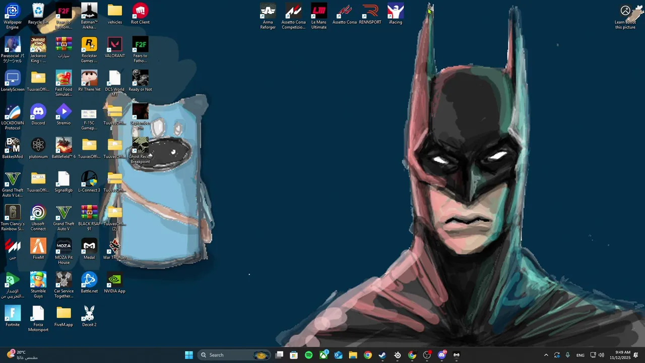The width and height of the screenshot is (645, 363).
Task: Open Steam from the taskbar
Action: coord(382,355)
